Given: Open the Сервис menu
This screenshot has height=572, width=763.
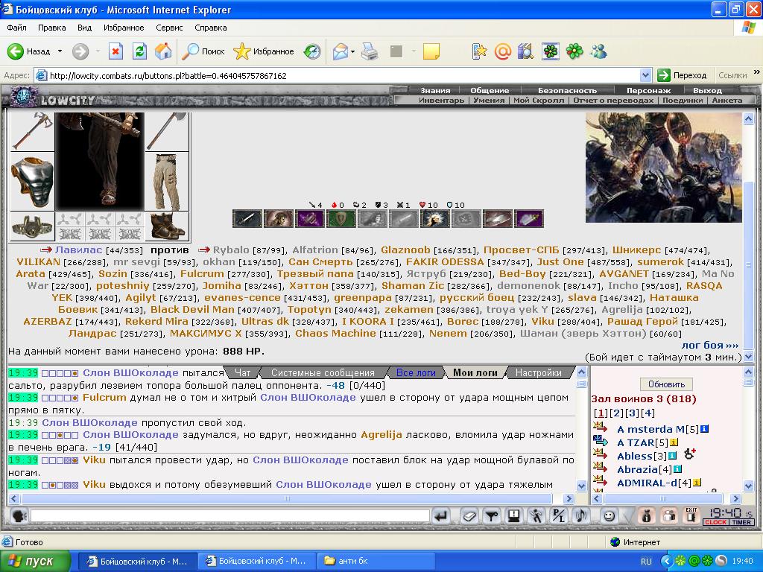Looking at the screenshot, I should [x=169, y=28].
